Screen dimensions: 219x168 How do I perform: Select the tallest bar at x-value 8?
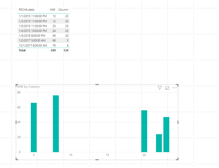[x=56, y=124]
